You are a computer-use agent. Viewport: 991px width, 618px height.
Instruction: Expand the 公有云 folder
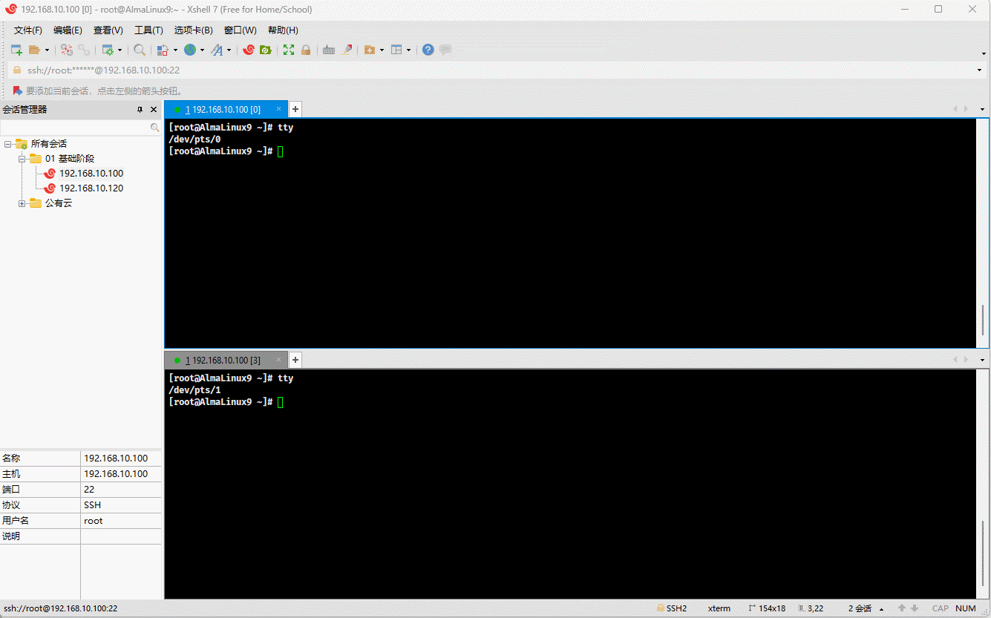[22, 203]
